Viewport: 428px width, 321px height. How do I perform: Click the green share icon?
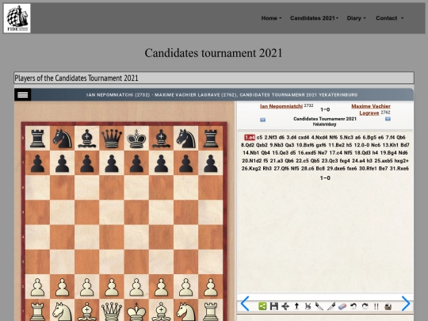coord(262,306)
